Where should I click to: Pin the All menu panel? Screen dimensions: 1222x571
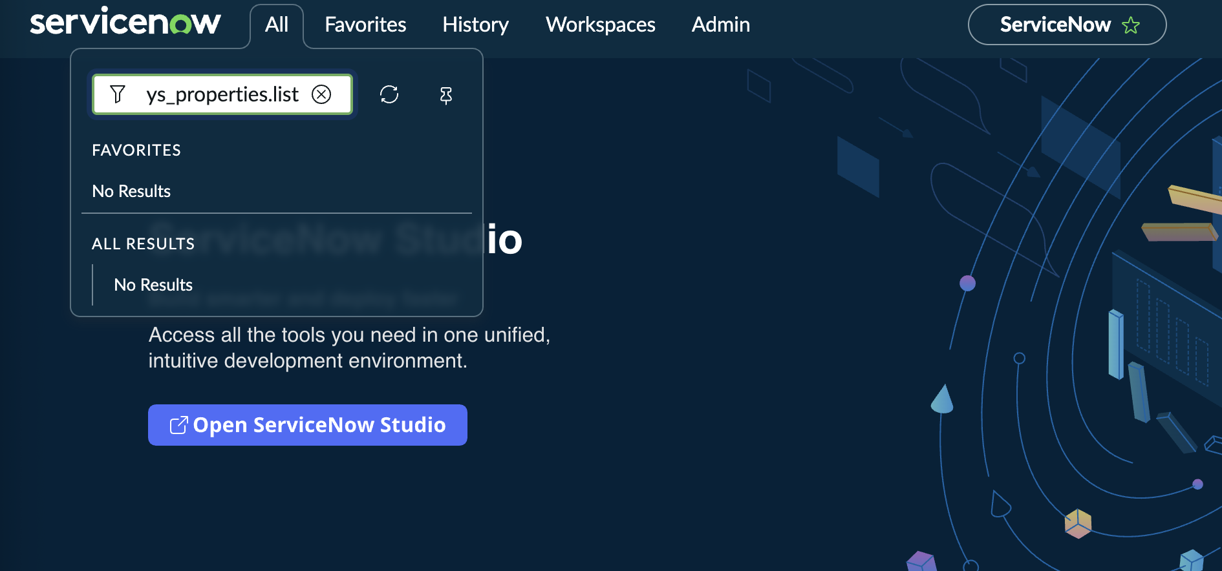(446, 96)
